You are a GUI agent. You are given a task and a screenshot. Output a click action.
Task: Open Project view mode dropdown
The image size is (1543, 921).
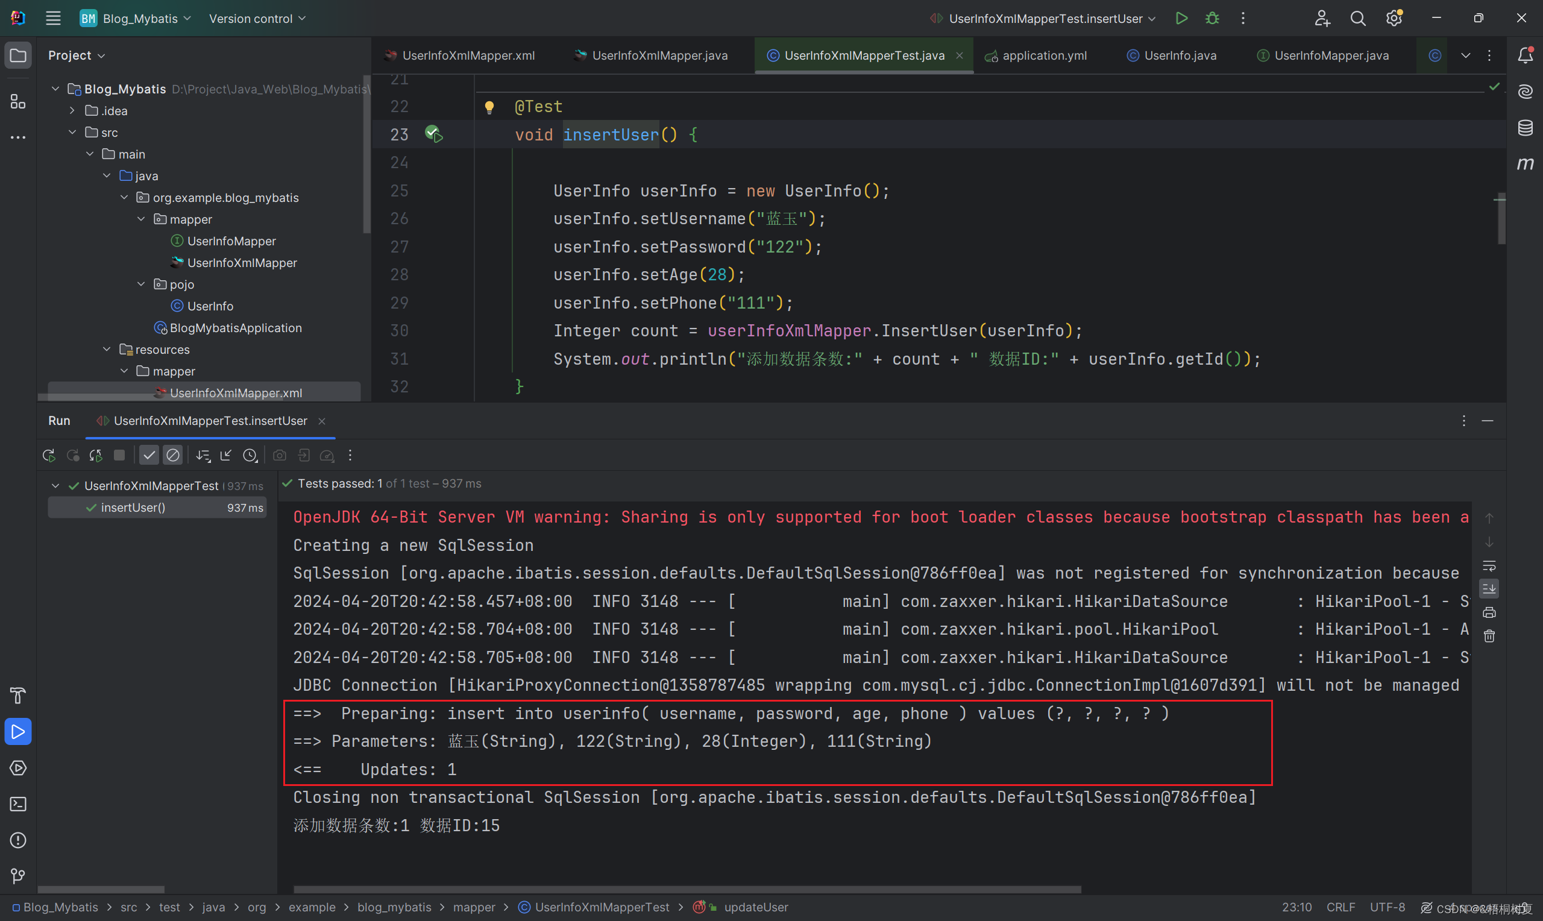(x=77, y=56)
